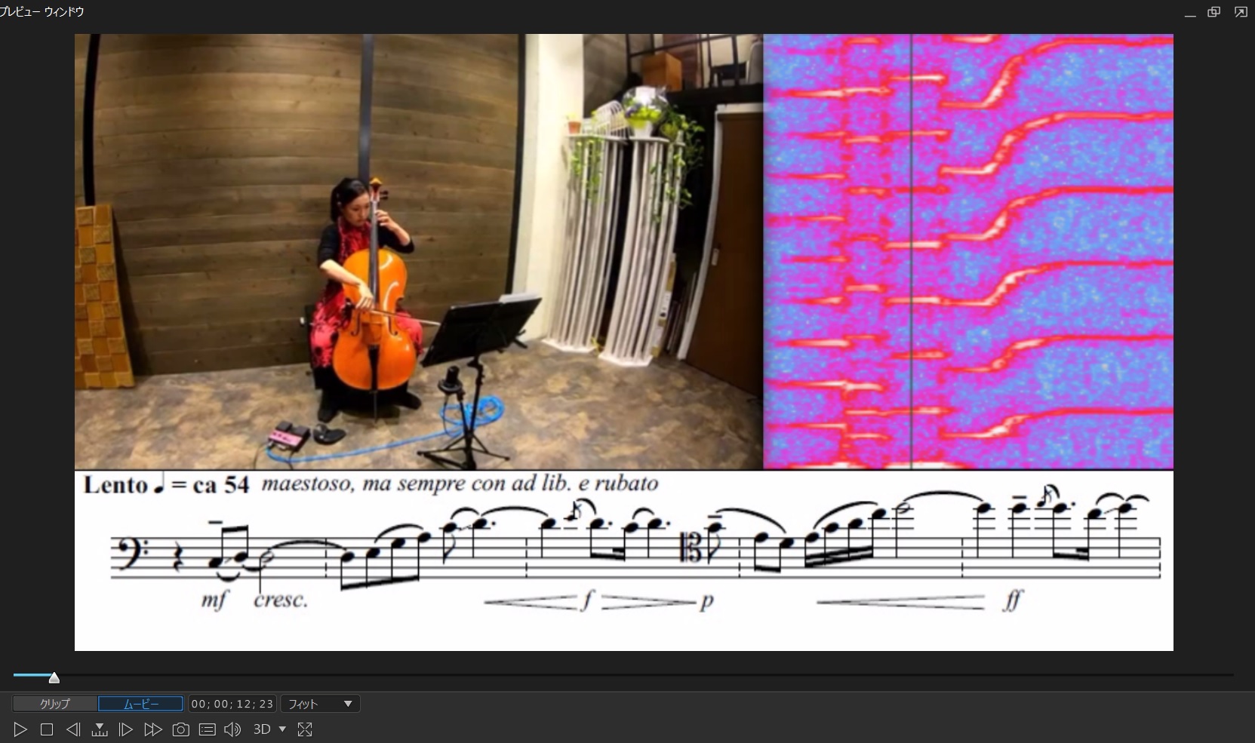This screenshot has height=743, width=1255.
Task: Step back one frame
Action: click(x=72, y=729)
